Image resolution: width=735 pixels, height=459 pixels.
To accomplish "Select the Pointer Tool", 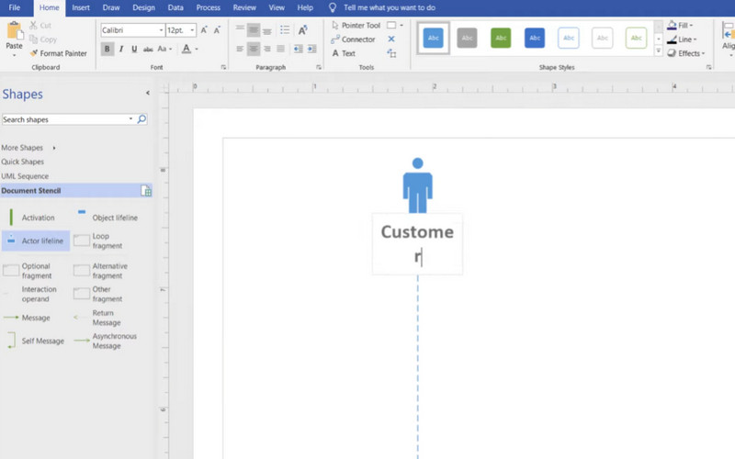I will [x=356, y=26].
